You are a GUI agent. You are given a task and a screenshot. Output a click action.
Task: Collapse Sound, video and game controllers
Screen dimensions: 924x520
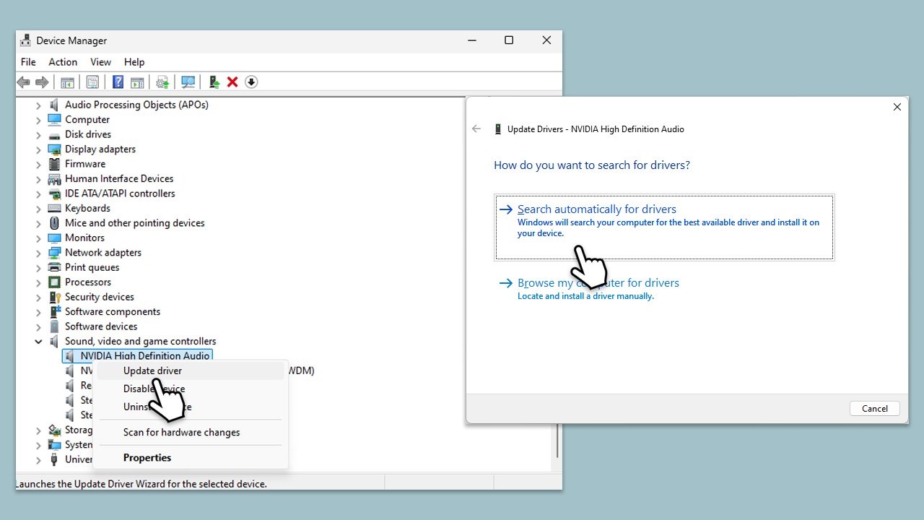pos(39,342)
